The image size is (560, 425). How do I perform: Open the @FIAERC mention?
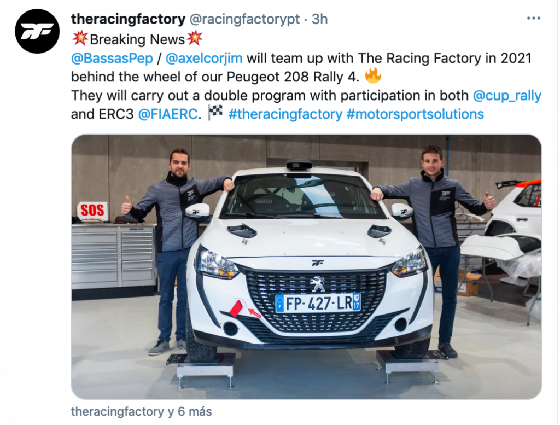(167, 114)
